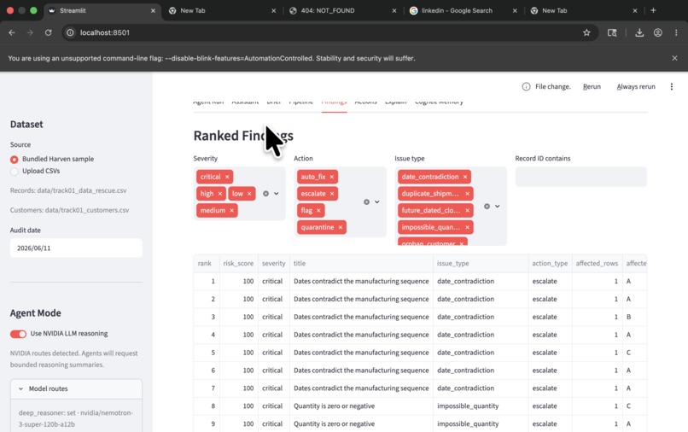Open the Findings tab

pyautogui.click(x=334, y=103)
